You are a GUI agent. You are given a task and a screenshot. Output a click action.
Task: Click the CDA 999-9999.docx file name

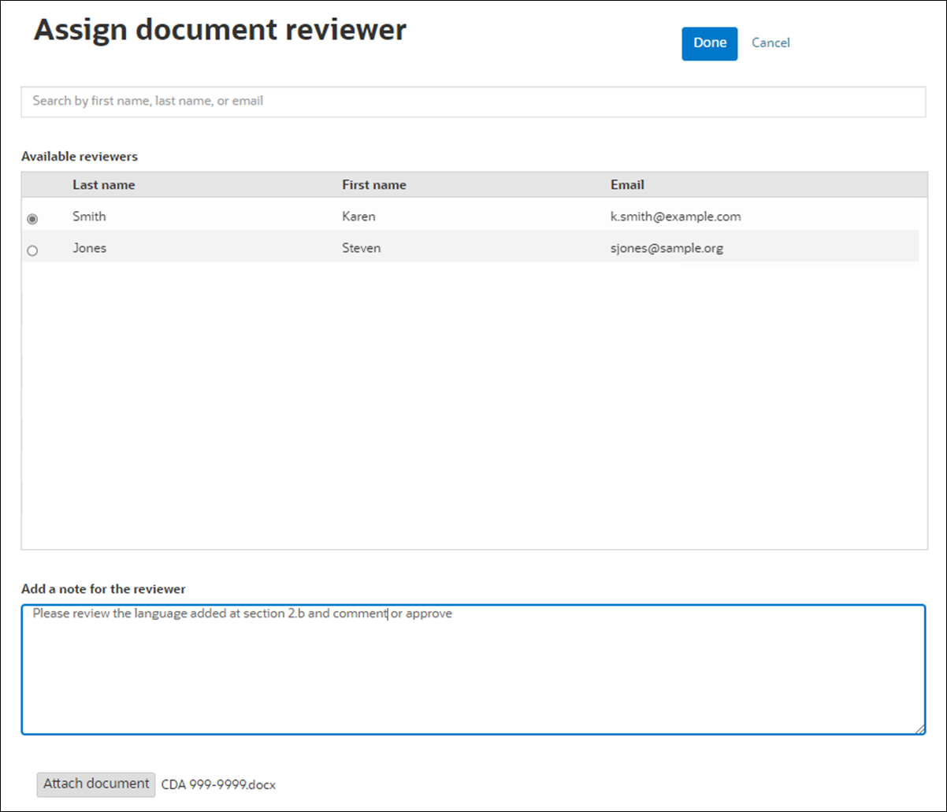click(x=219, y=784)
